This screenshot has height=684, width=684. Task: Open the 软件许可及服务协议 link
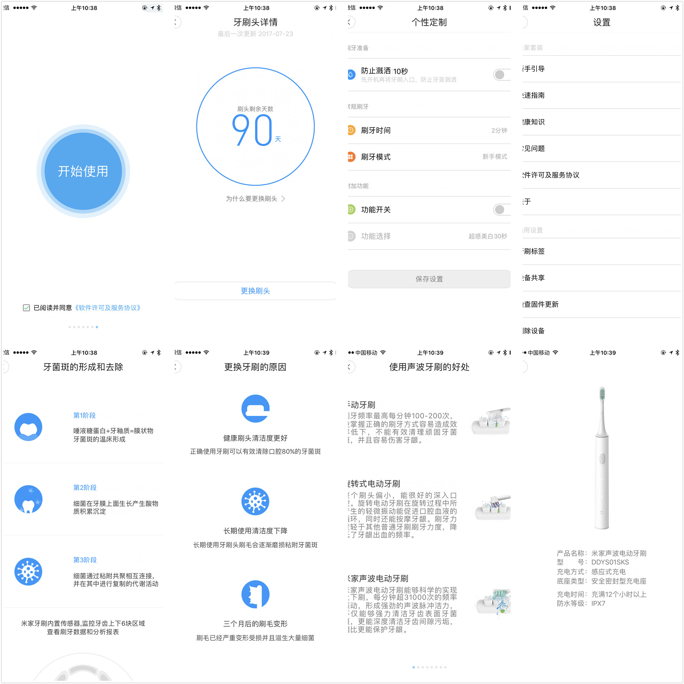pyautogui.click(x=108, y=308)
